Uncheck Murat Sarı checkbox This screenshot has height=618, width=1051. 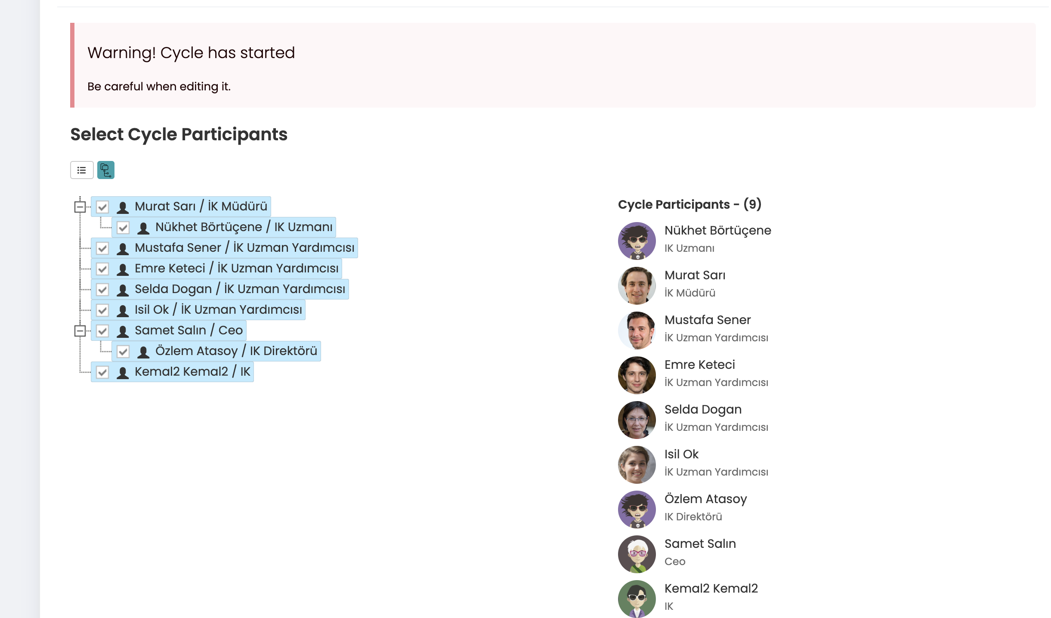tap(102, 207)
